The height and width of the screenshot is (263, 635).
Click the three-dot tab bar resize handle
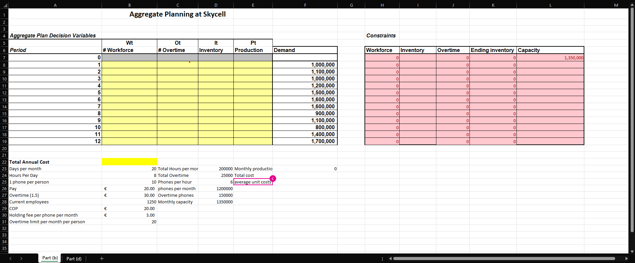pos(382,259)
